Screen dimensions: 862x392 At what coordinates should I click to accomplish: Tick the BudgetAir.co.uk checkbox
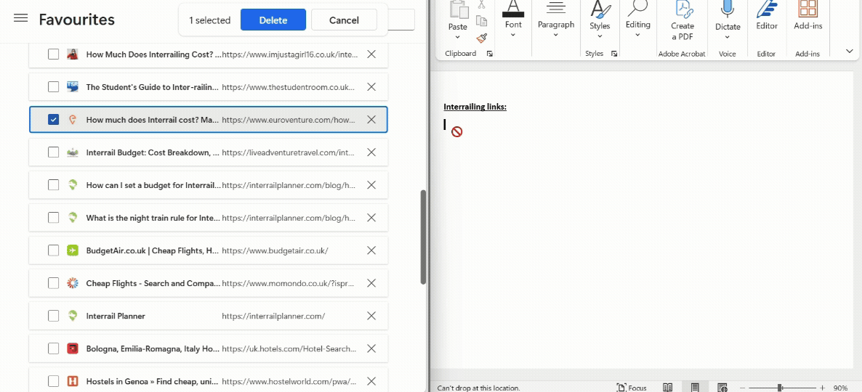tap(53, 250)
